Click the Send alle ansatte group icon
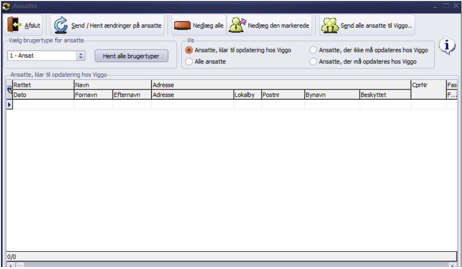462x269 pixels. click(330, 25)
